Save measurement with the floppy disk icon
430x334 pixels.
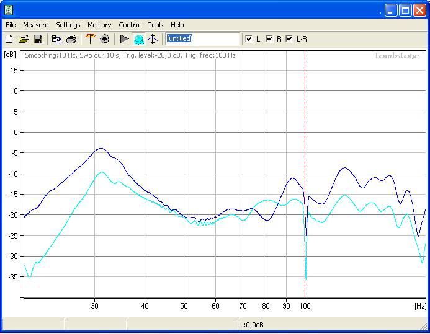[x=38, y=39]
